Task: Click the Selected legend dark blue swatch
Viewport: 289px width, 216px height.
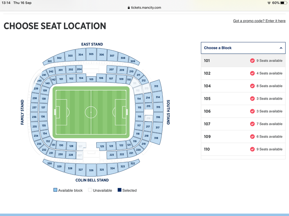Action: [119, 190]
